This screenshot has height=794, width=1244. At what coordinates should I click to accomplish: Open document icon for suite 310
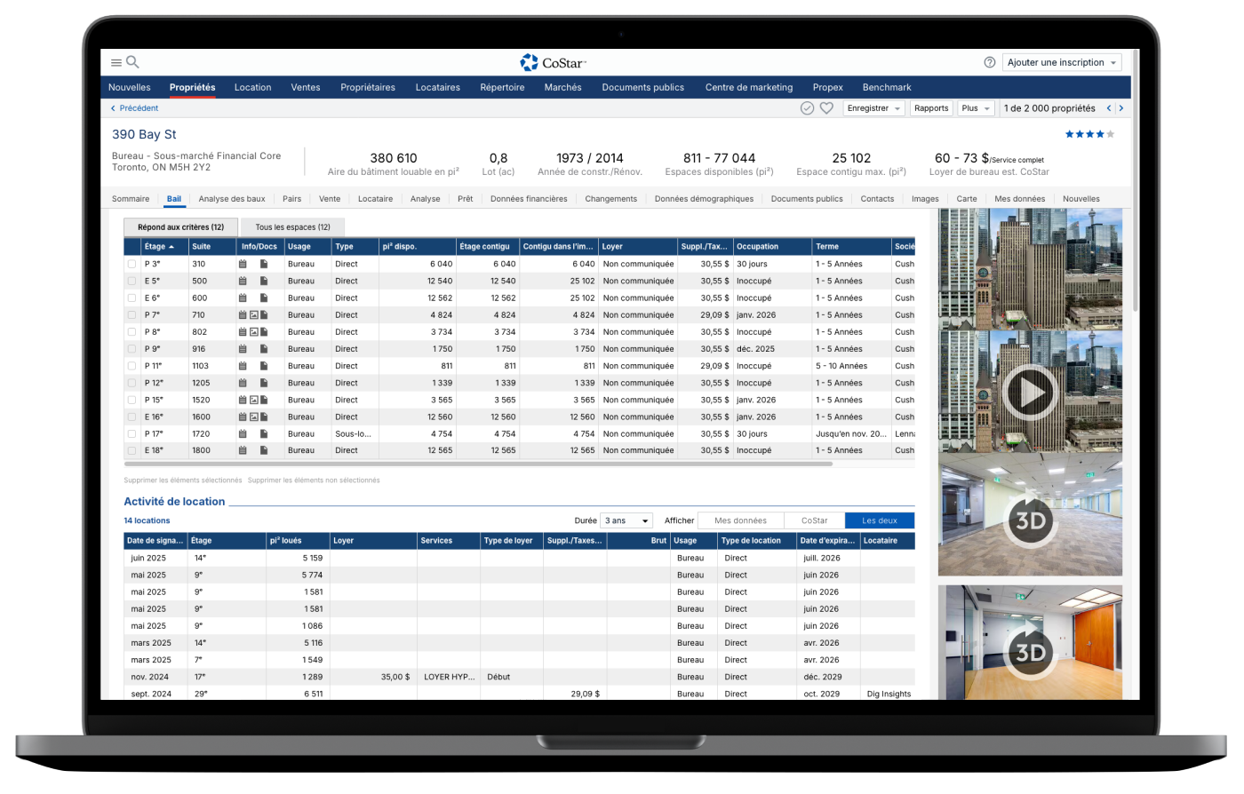(x=264, y=265)
